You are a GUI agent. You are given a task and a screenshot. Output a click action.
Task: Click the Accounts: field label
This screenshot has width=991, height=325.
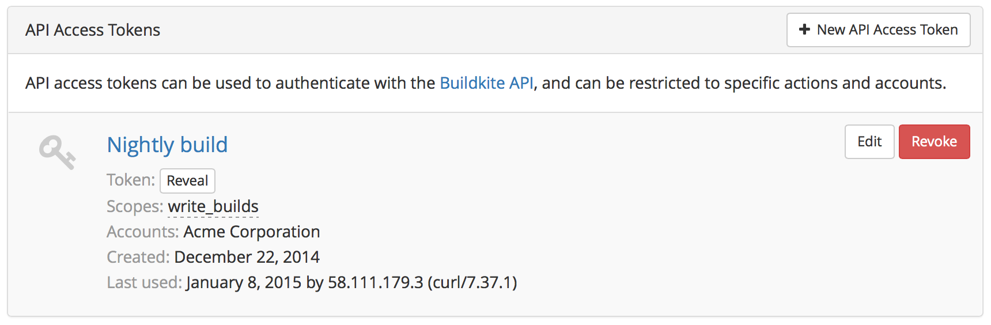(x=143, y=232)
